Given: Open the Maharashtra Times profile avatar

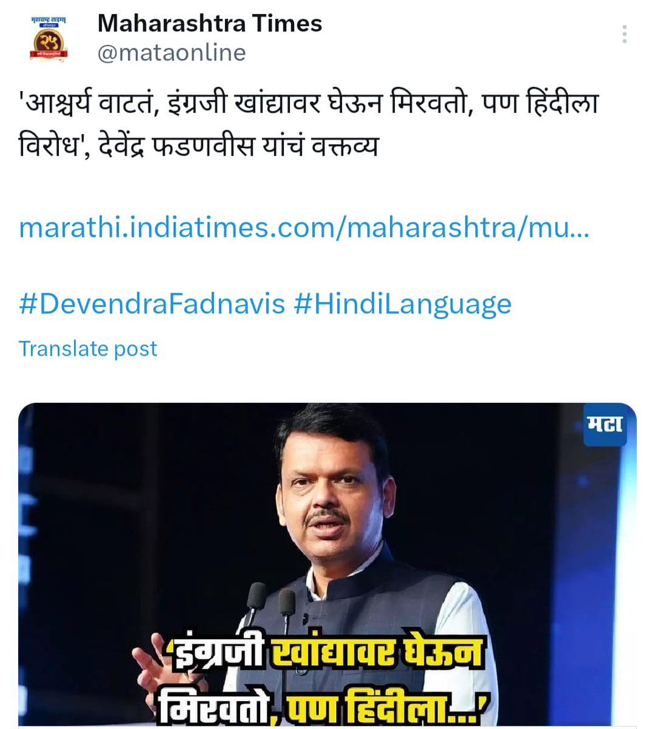Looking at the screenshot, I should pos(49,39).
